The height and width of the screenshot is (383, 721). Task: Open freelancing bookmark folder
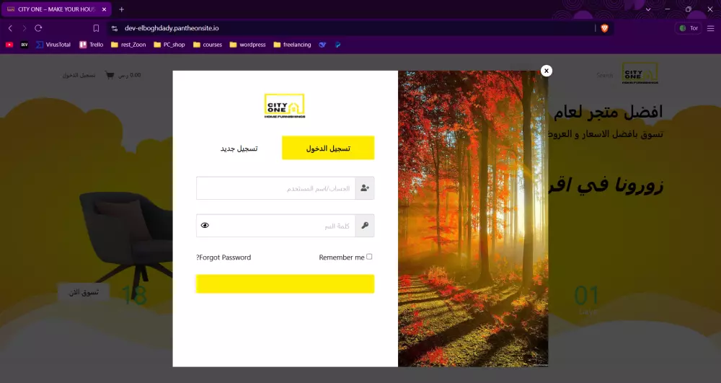point(292,45)
